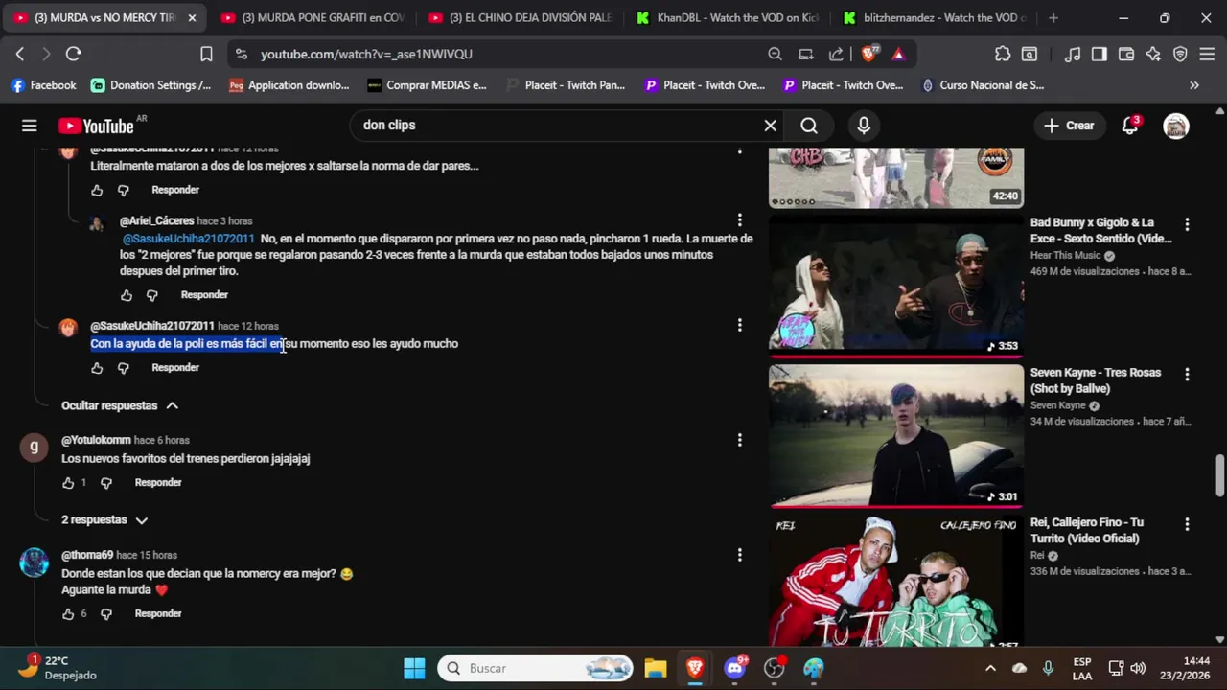The width and height of the screenshot is (1227, 690).
Task: Open Discord from taskbar
Action: (735, 669)
